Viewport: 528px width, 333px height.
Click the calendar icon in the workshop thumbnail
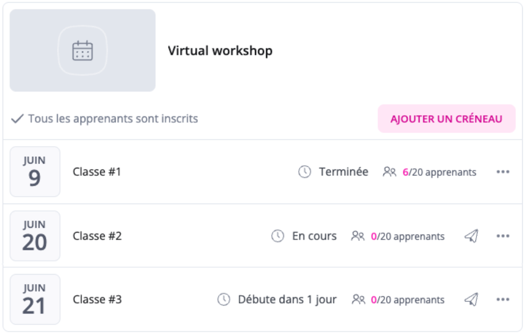pyautogui.click(x=83, y=51)
